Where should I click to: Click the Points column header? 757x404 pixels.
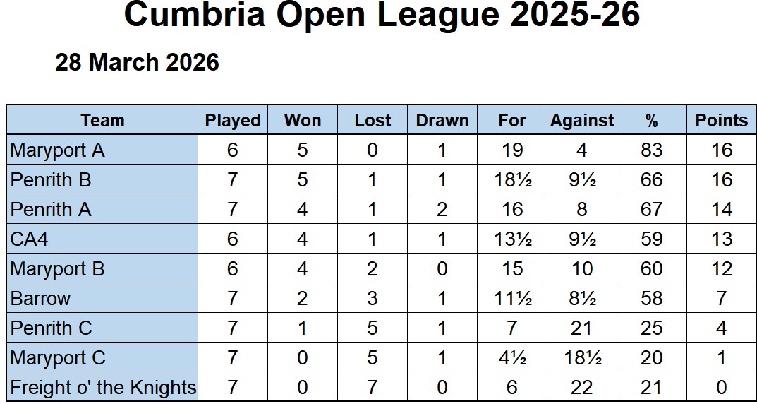click(x=722, y=120)
